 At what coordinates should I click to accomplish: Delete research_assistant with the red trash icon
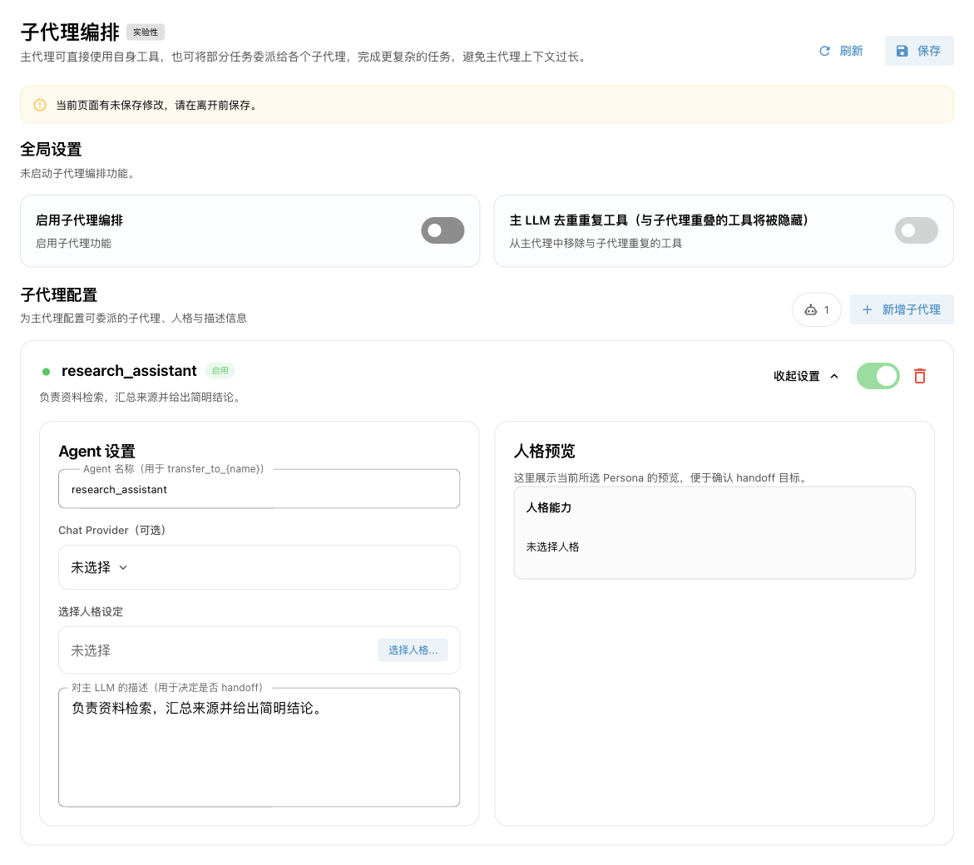(x=920, y=376)
